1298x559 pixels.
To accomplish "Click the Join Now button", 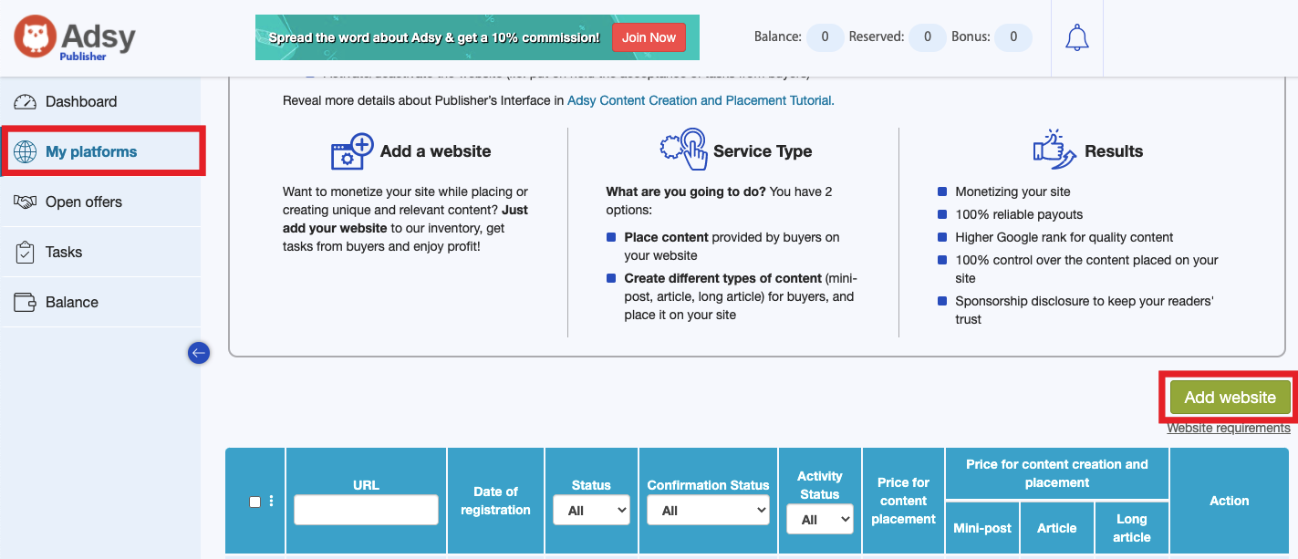I will click(x=649, y=37).
